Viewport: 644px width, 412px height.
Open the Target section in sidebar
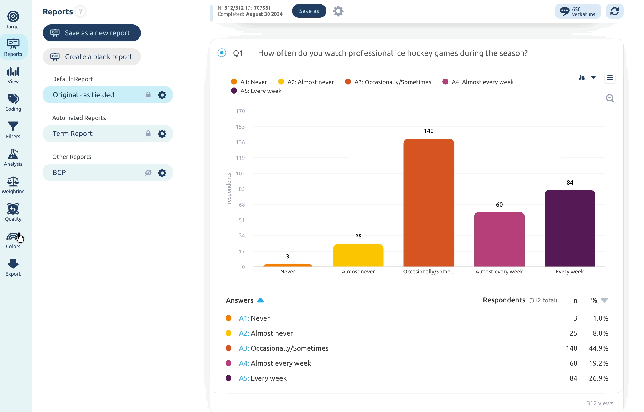click(x=13, y=20)
